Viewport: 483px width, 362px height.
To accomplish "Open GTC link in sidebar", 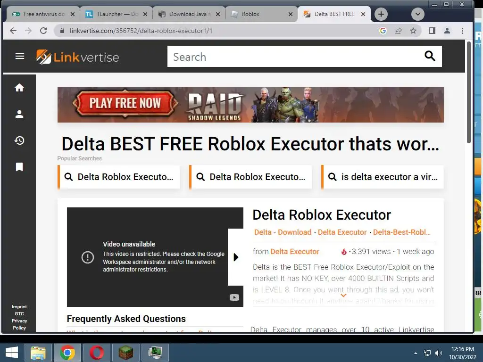I will coord(19,313).
